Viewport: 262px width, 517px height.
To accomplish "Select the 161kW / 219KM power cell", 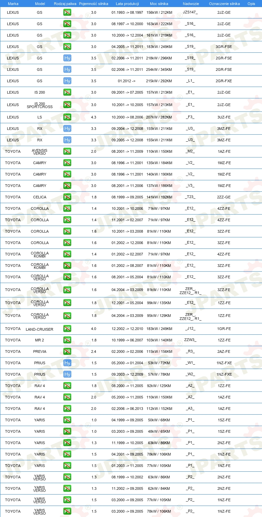I will tap(159, 35).
